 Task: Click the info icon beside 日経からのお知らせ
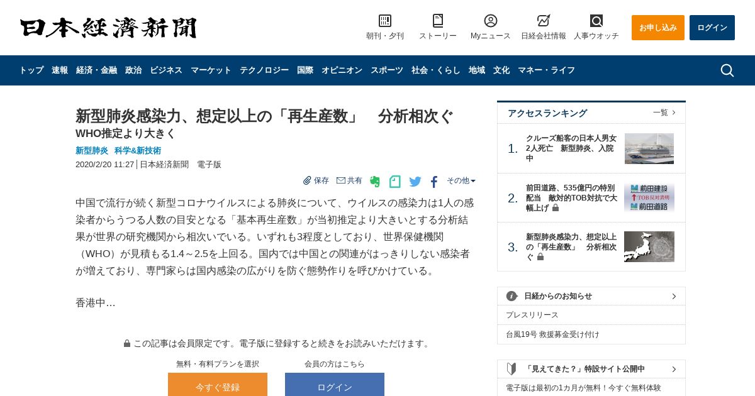point(512,296)
